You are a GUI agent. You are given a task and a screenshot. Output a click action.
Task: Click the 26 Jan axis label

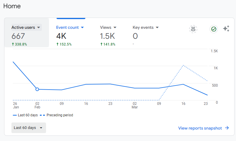[16, 105]
